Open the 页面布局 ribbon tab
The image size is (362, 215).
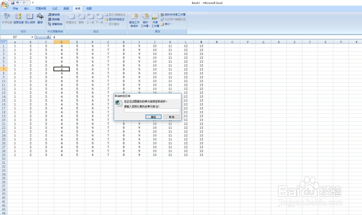(x=41, y=9)
